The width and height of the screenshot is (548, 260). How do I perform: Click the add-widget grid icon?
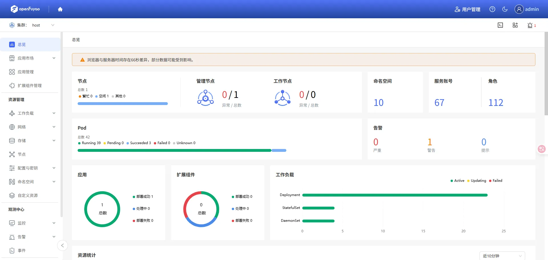pos(515,25)
